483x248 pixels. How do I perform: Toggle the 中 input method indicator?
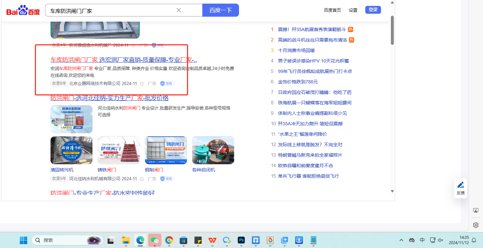(x=422, y=240)
